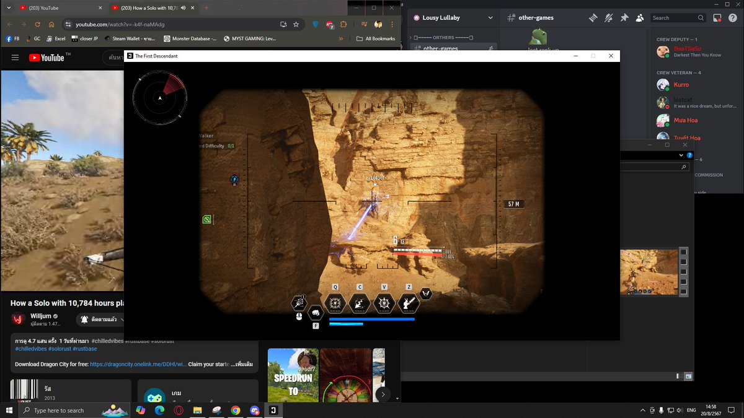Open the Excel bookmark
Image resolution: width=744 pixels, height=418 pixels.
point(56,38)
